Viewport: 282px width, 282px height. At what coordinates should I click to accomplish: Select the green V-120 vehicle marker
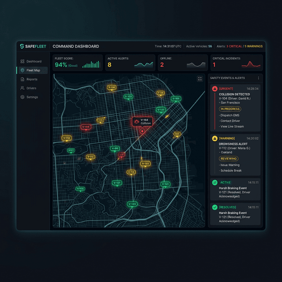tap(132, 204)
